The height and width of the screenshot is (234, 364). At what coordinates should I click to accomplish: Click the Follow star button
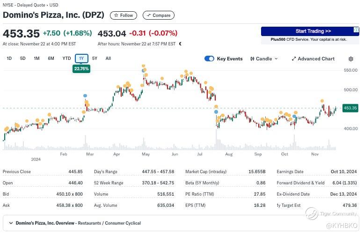[123, 15]
